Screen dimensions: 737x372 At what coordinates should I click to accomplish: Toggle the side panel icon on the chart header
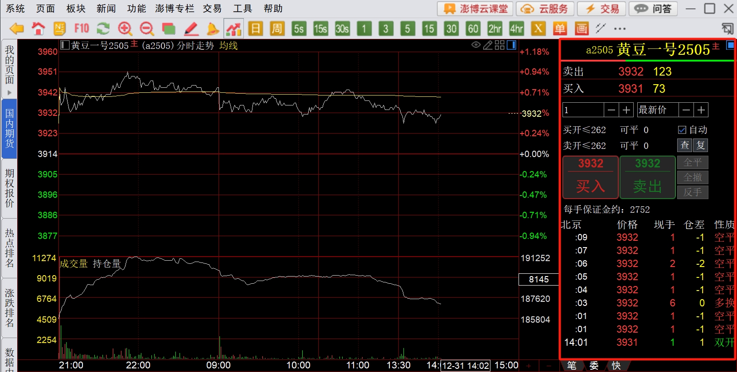511,45
